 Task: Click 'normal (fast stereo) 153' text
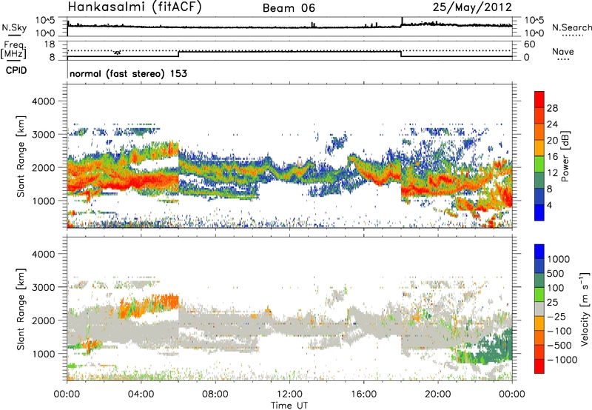(128, 73)
